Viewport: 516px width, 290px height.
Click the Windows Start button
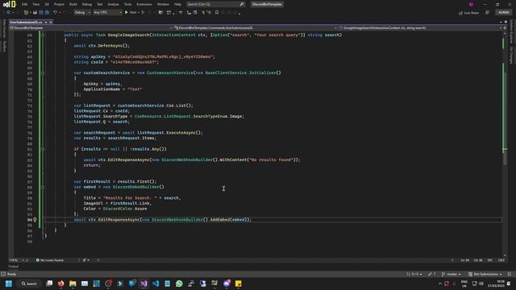(9, 284)
